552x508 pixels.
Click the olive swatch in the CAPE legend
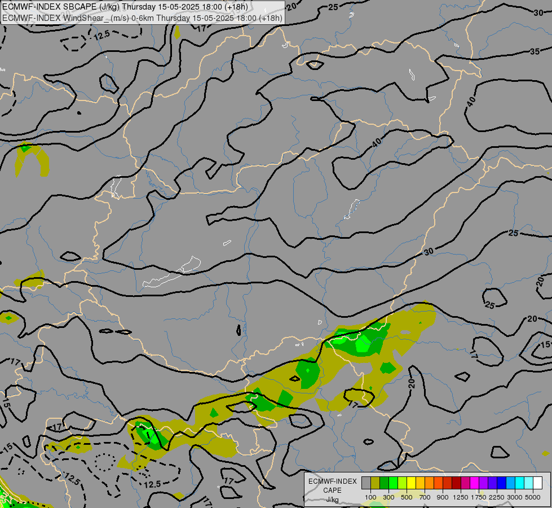tap(376, 483)
